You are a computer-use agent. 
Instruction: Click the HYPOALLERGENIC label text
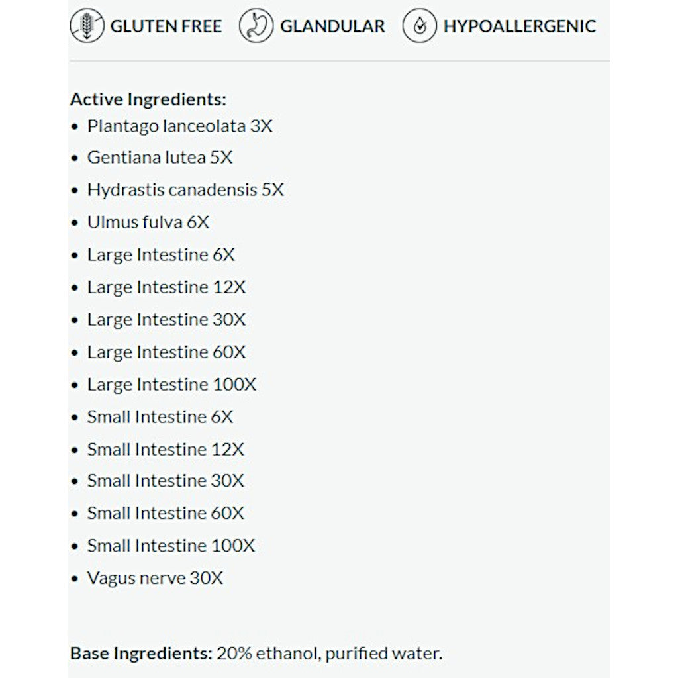pos(519,26)
